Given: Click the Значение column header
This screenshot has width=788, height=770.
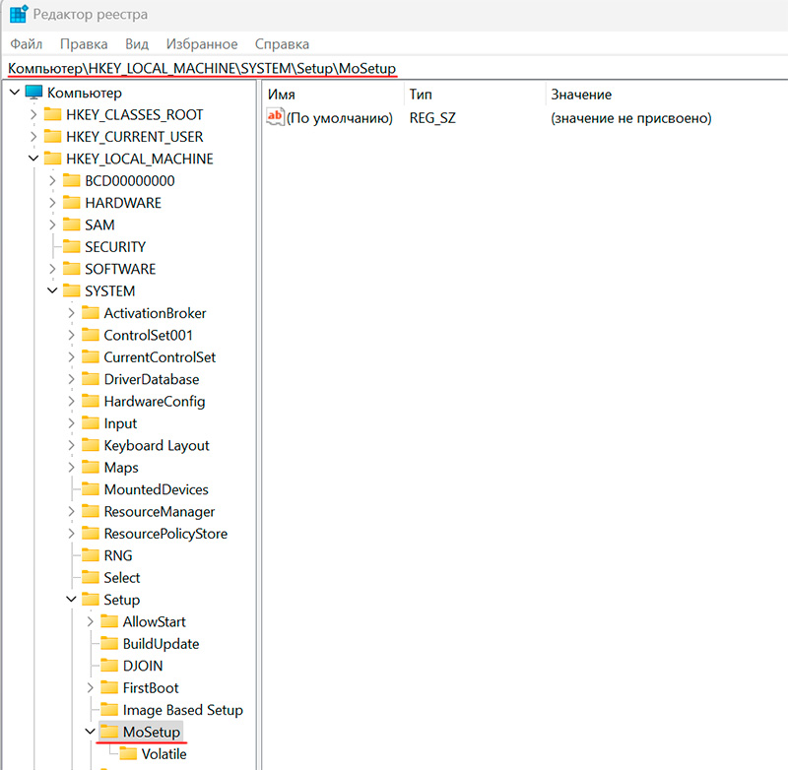Looking at the screenshot, I should [581, 95].
